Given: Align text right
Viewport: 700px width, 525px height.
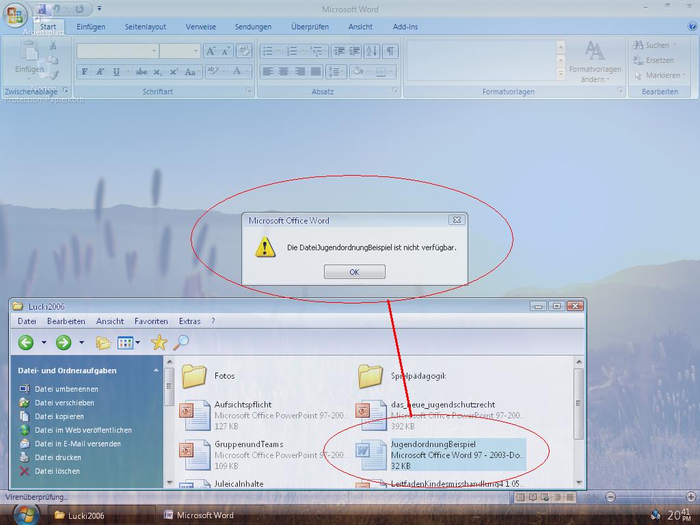Looking at the screenshot, I should click(300, 71).
